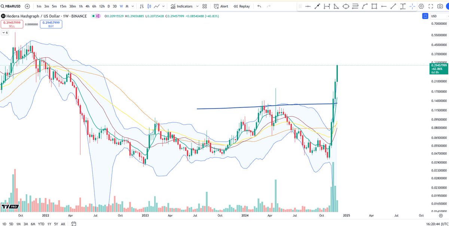Select the date range measure tool

tap(327, 6)
